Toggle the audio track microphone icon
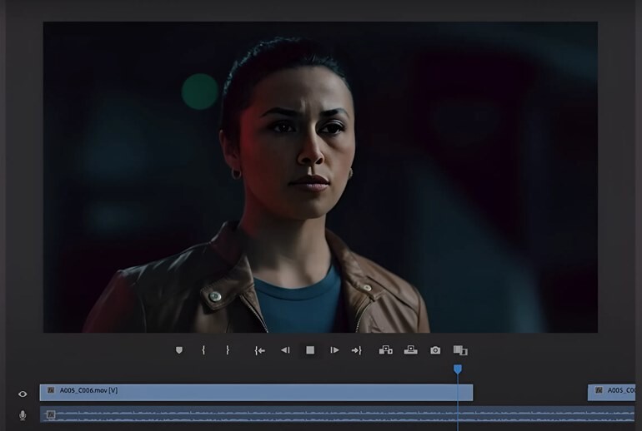This screenshot has width=642, height=431. tap(23, 415)
